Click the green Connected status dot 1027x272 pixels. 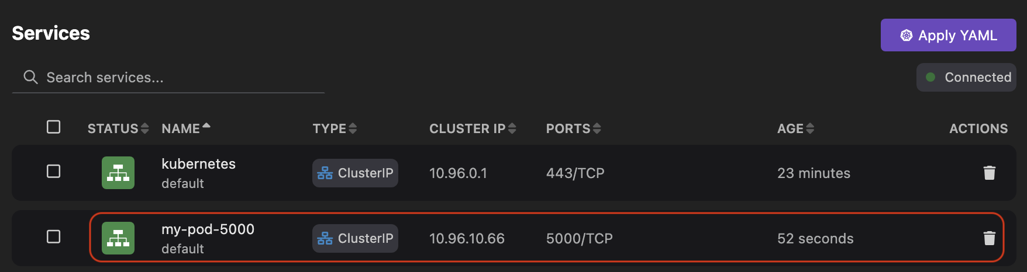pyautogui.click(x=930, y=77)
